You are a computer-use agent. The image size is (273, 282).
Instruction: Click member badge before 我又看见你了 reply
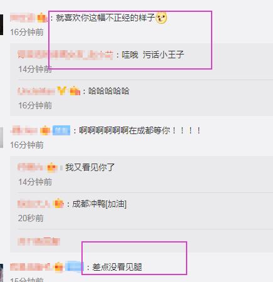point(52,167)
